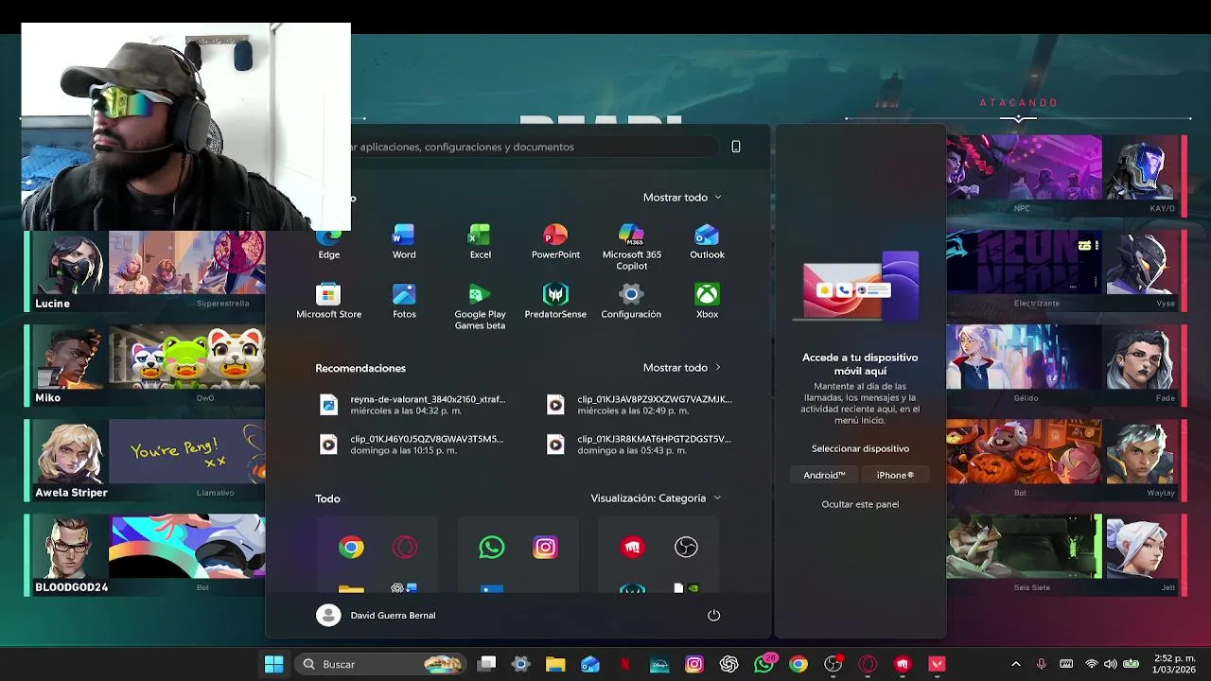Open WhatsApp in Todo category grid
The image size is (1211, 681).
(x=492, y=547)
